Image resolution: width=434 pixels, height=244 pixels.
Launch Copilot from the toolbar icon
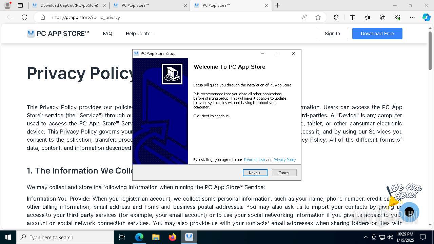tap(426, 17)
